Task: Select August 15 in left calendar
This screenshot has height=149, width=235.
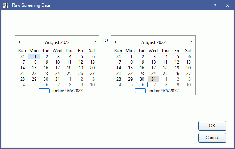Action: click(34, 68)
